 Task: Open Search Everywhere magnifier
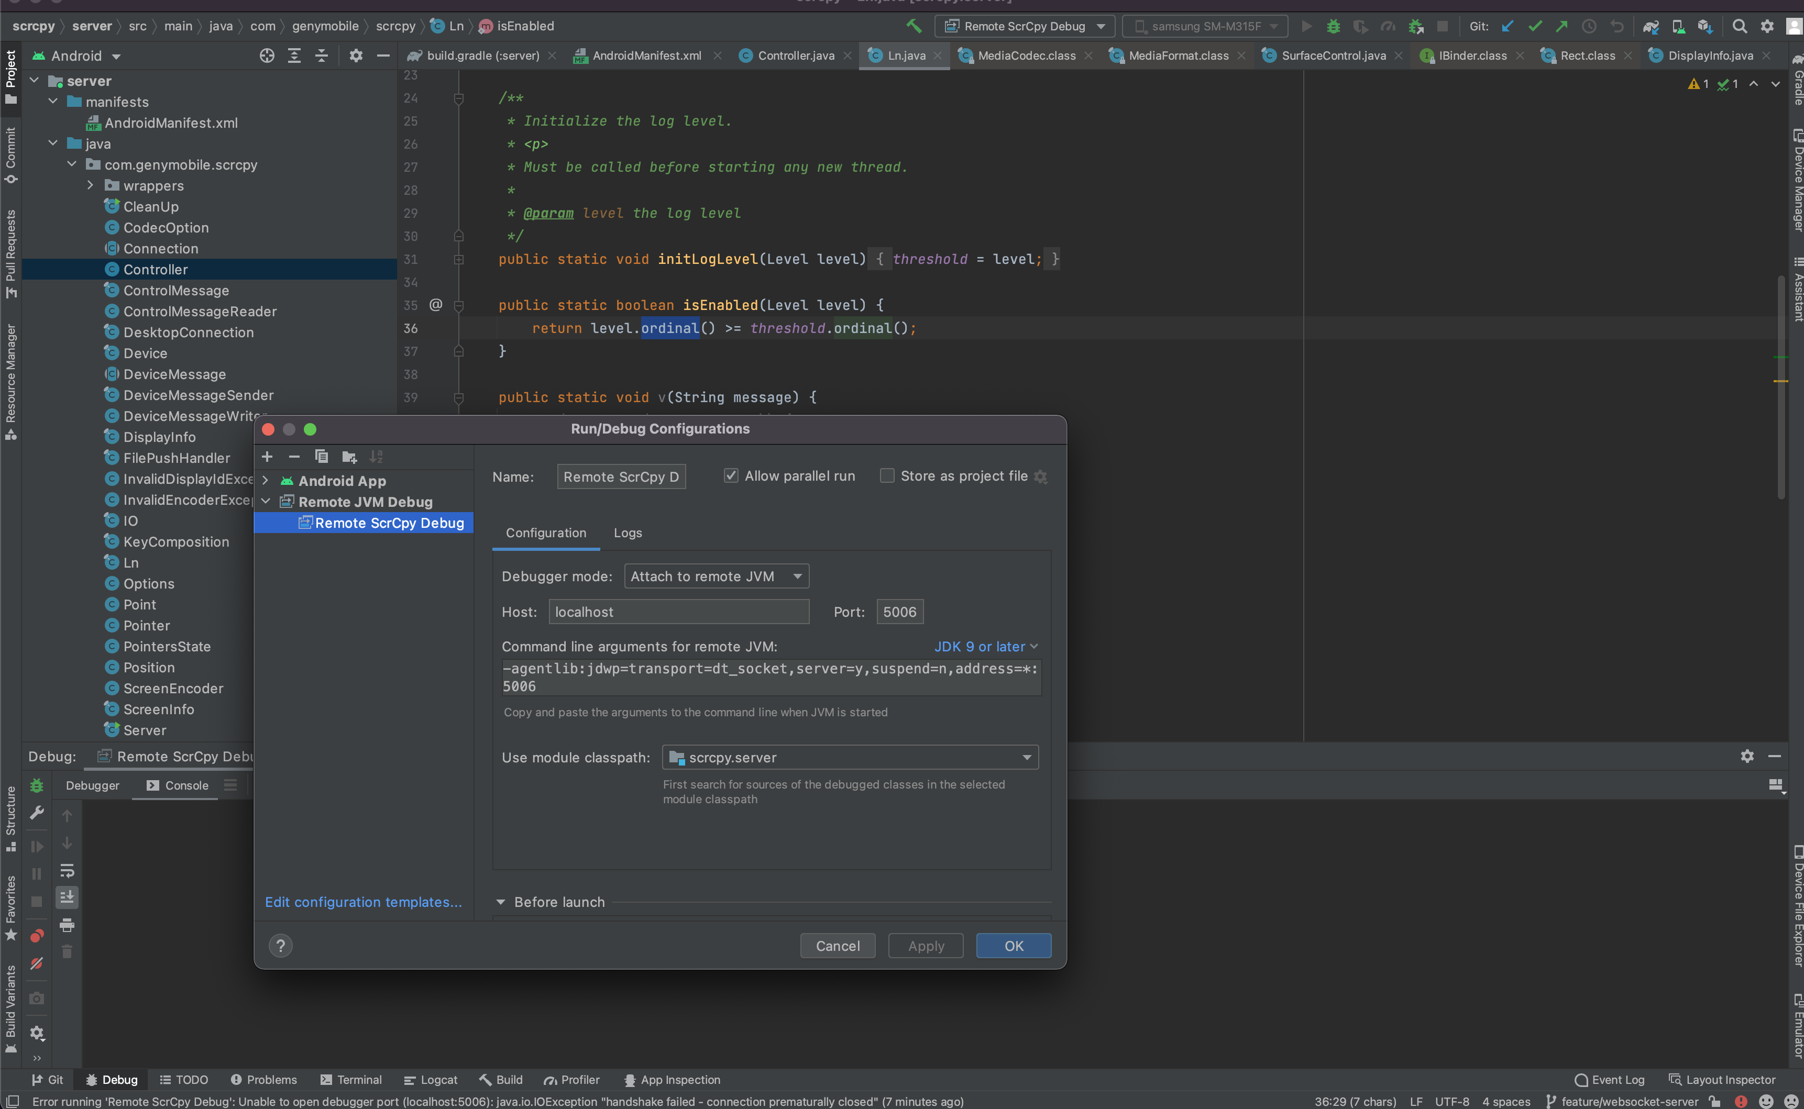tap(1740, 26)
